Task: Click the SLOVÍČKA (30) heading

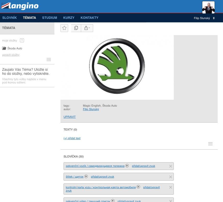Action: click(73, 156)
